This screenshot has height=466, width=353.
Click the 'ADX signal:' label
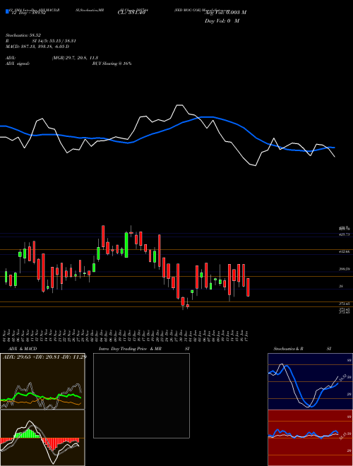click(x=18, y=64)
